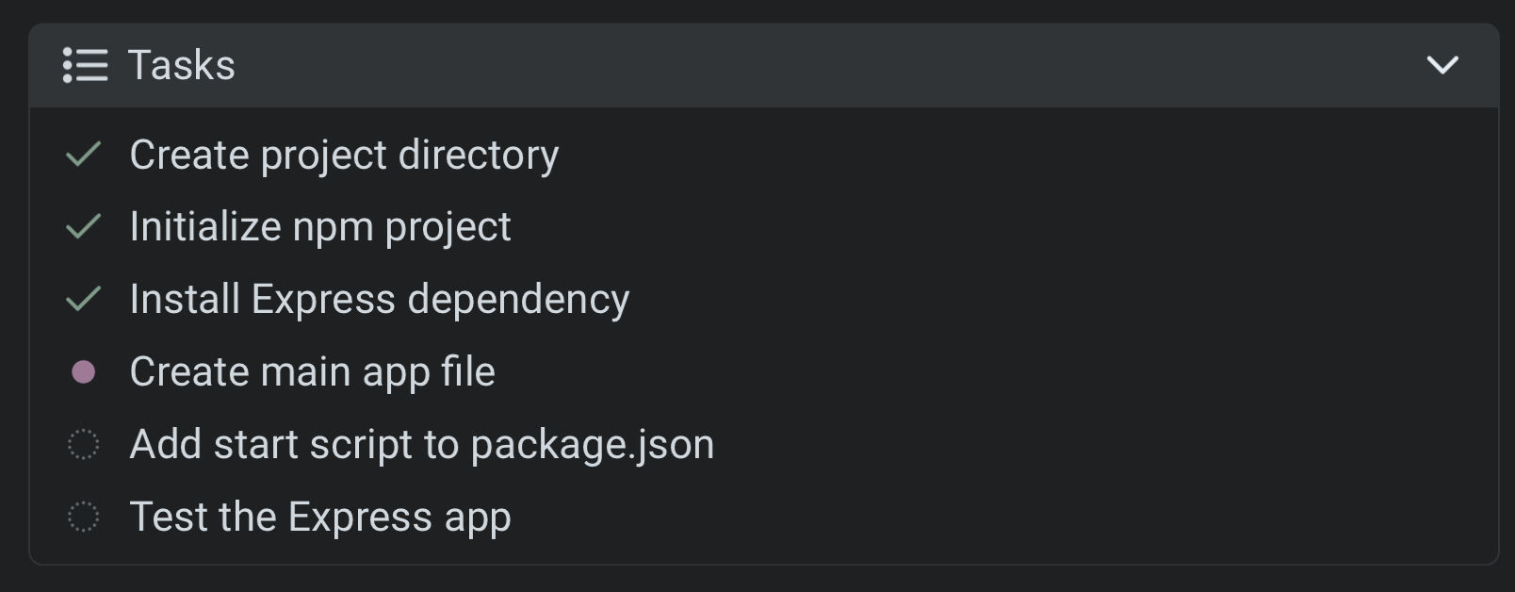Screen dimensions: 1515x592
Task: Click the checkmark beside Install Express dependency
Action: click(84, 299)
